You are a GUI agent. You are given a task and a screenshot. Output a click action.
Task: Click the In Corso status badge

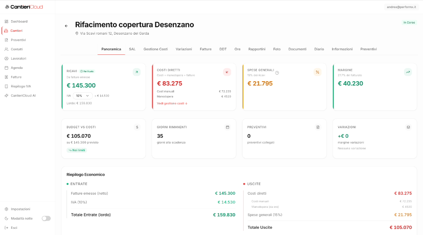(409, 23)
